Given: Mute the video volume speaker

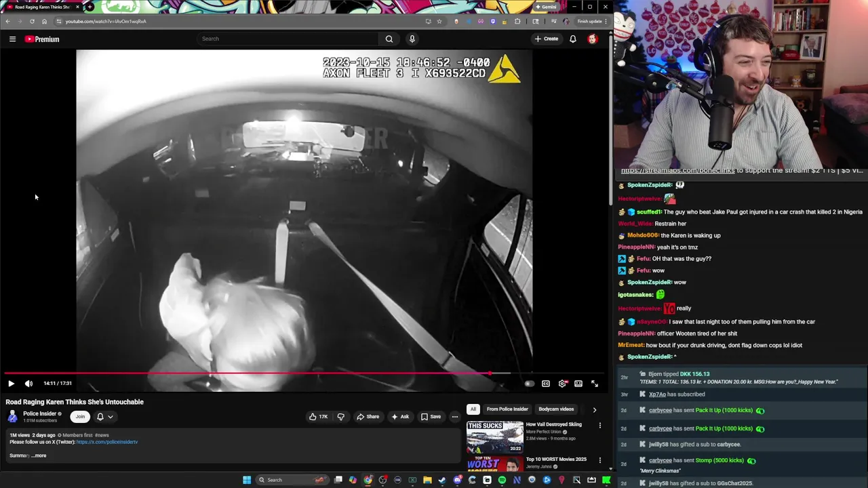Looking at the screenshot, I should [28, 384].
